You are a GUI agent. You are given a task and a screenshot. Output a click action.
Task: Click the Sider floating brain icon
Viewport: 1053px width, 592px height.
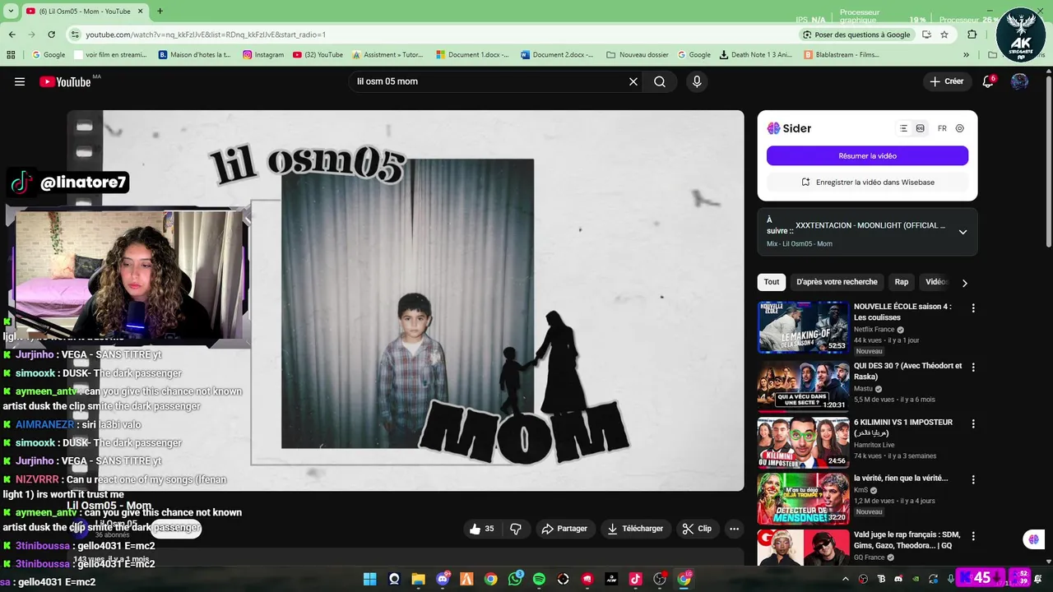coord(1033,539)
